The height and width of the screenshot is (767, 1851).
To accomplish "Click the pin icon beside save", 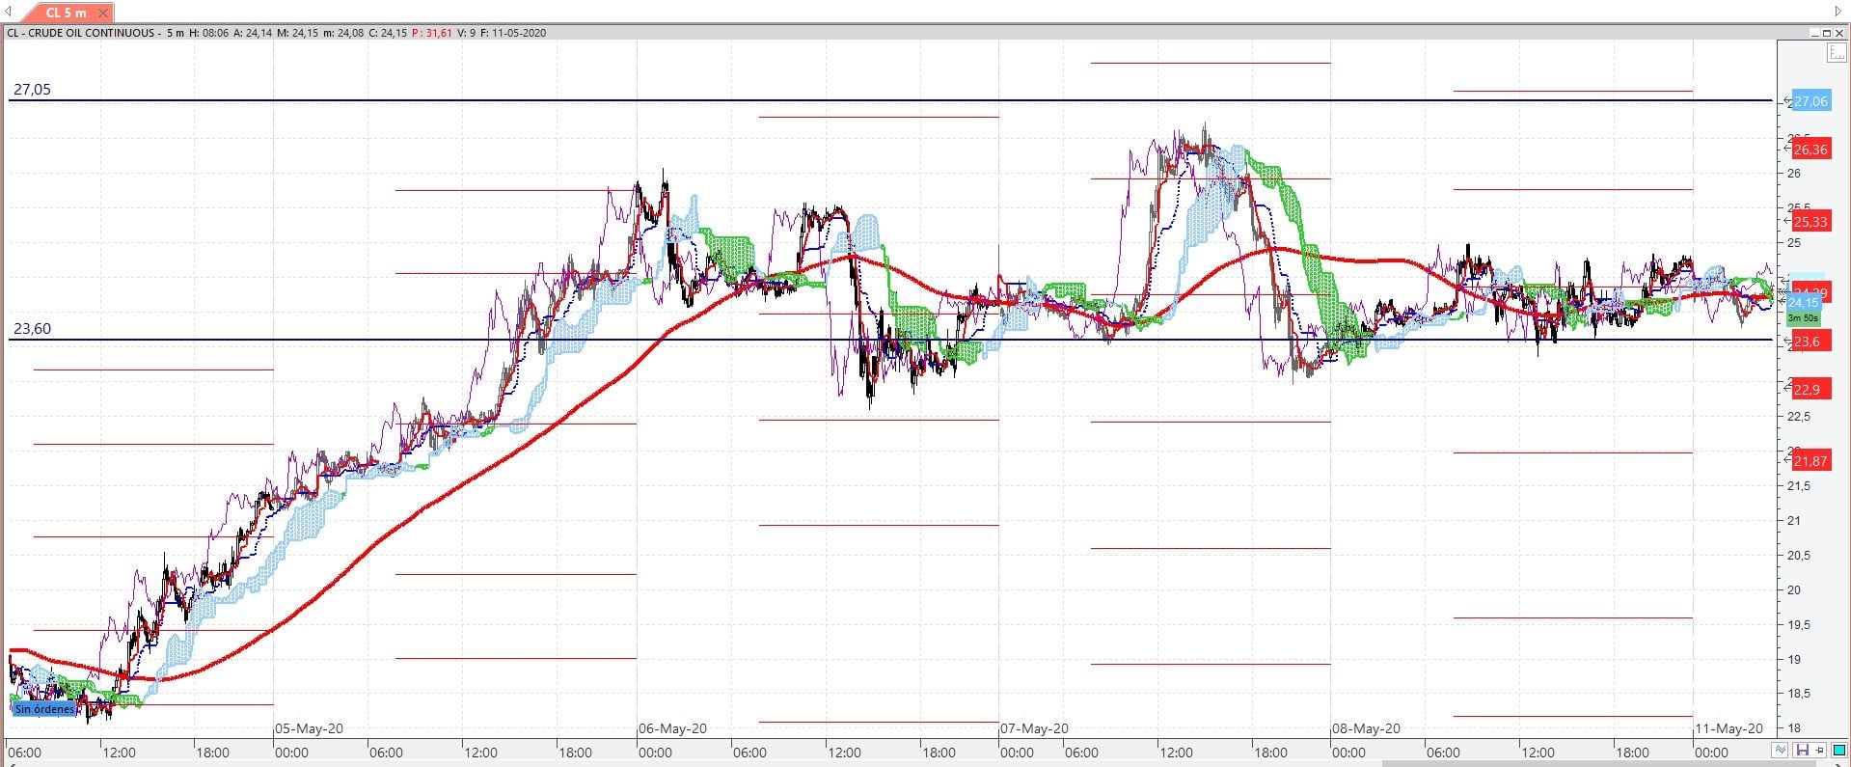I will point(1818,751).
